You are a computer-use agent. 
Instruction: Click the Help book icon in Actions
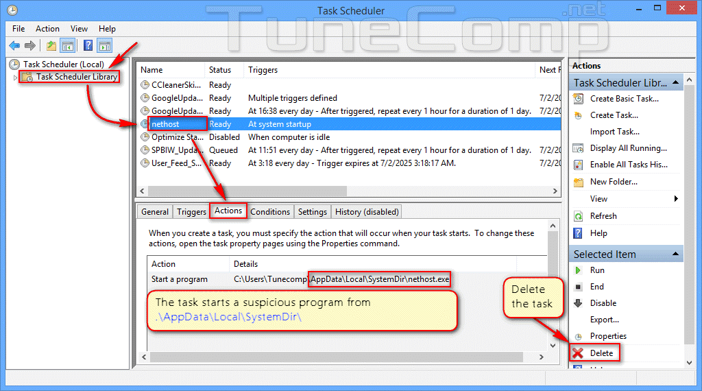click(x=579, y=233)
